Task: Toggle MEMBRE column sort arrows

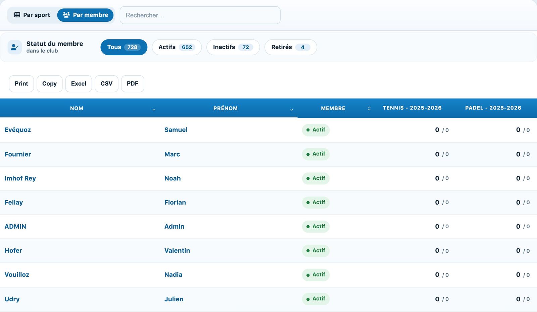Action: [369, 108]
